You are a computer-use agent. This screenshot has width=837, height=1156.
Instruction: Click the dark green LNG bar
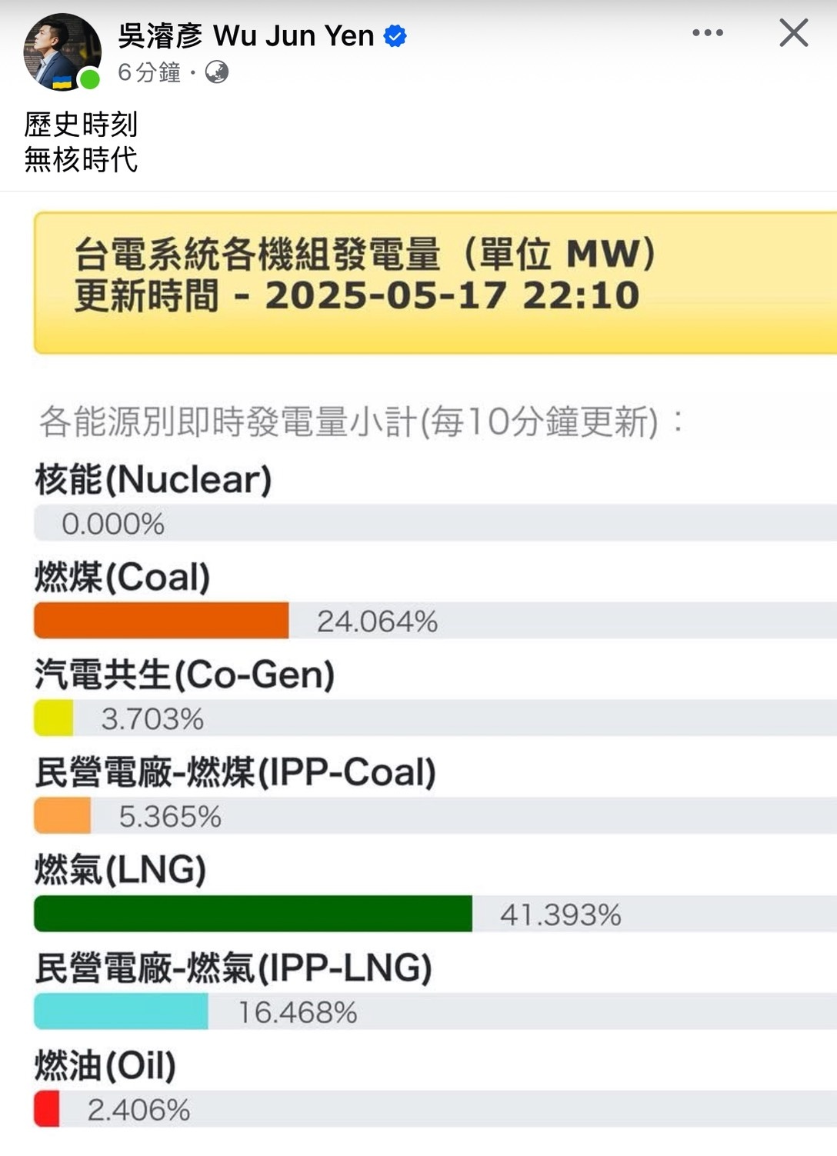pyautogui.click(x=253, y=914)
